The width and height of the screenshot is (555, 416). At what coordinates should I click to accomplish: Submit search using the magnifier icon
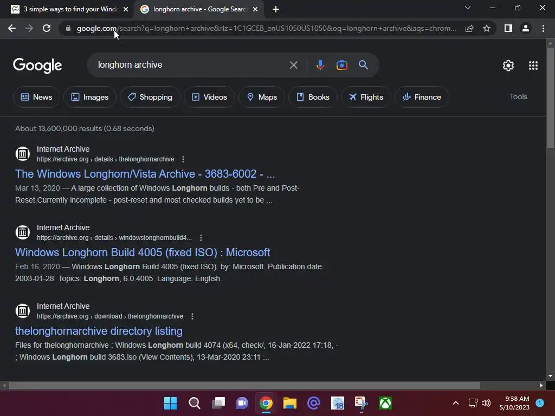(363, 65)
